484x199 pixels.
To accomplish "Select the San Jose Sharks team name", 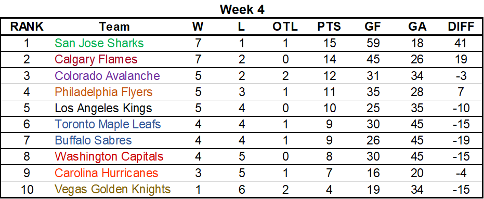I will pos(99,43).
